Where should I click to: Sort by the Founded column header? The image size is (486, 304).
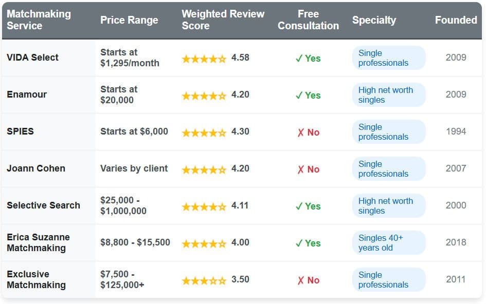pos(456,20)
